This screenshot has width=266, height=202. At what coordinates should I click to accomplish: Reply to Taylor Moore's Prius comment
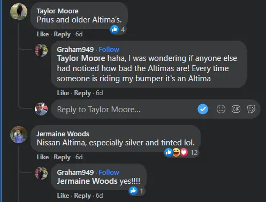tap(62, 34)
